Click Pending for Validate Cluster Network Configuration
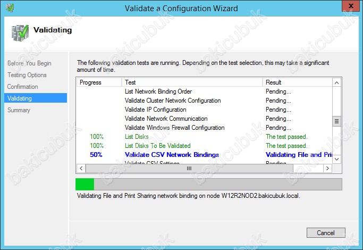363x250 pixels. pyautogui.click(x=278, y=101)
